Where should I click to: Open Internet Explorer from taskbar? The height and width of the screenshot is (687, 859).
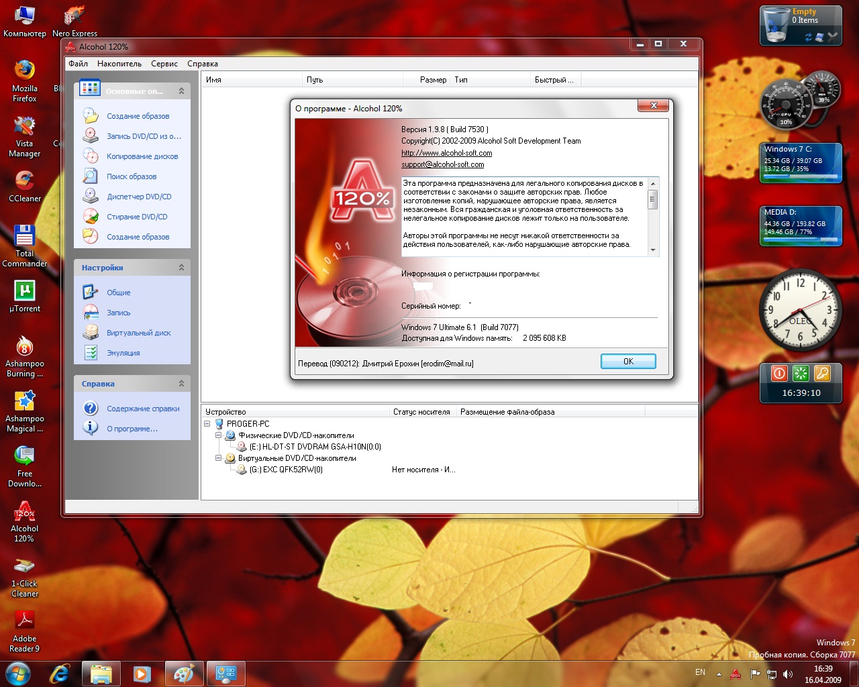tap(60, 674)
